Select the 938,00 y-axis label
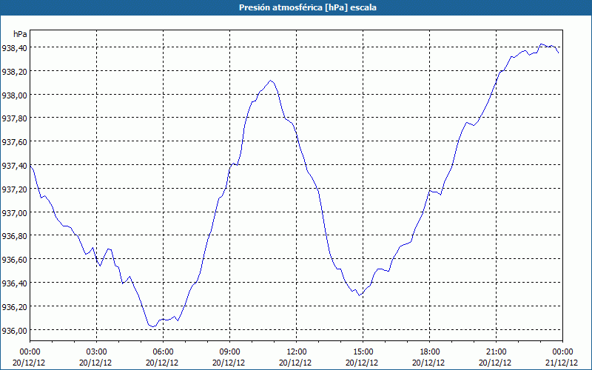The width and height of the screenshot is (592, 370). pyautogui.click(x=14, y=95)
